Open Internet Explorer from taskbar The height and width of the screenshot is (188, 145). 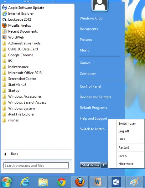click(25, 182)
